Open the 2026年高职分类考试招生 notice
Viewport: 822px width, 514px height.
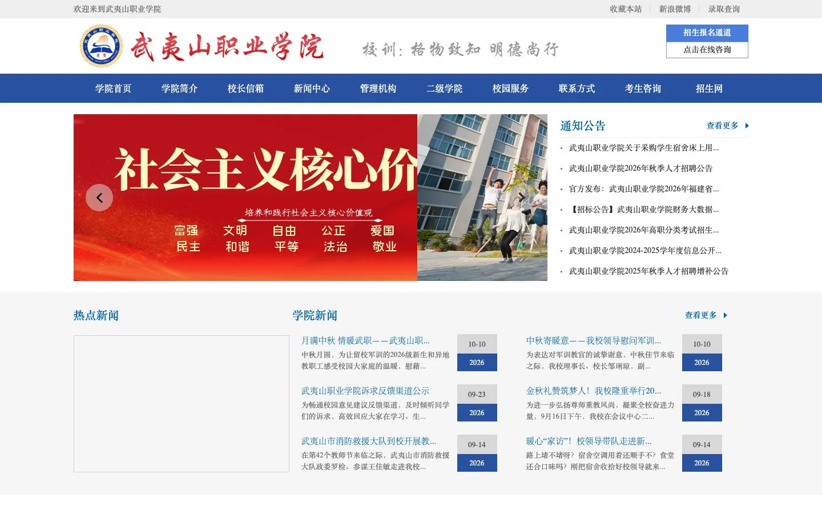pos(644,230)
